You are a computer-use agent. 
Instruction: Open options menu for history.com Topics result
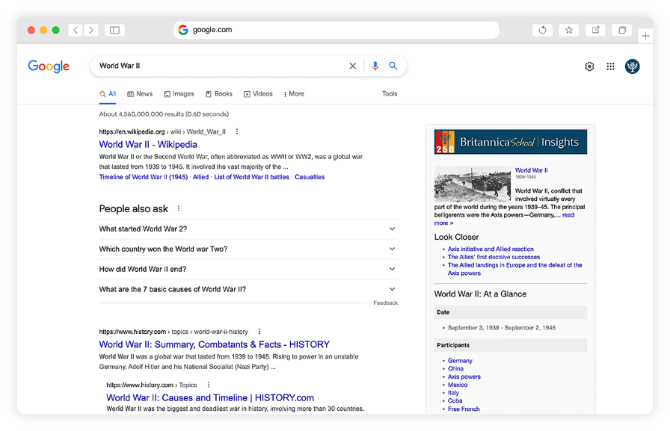pos(209,385)
